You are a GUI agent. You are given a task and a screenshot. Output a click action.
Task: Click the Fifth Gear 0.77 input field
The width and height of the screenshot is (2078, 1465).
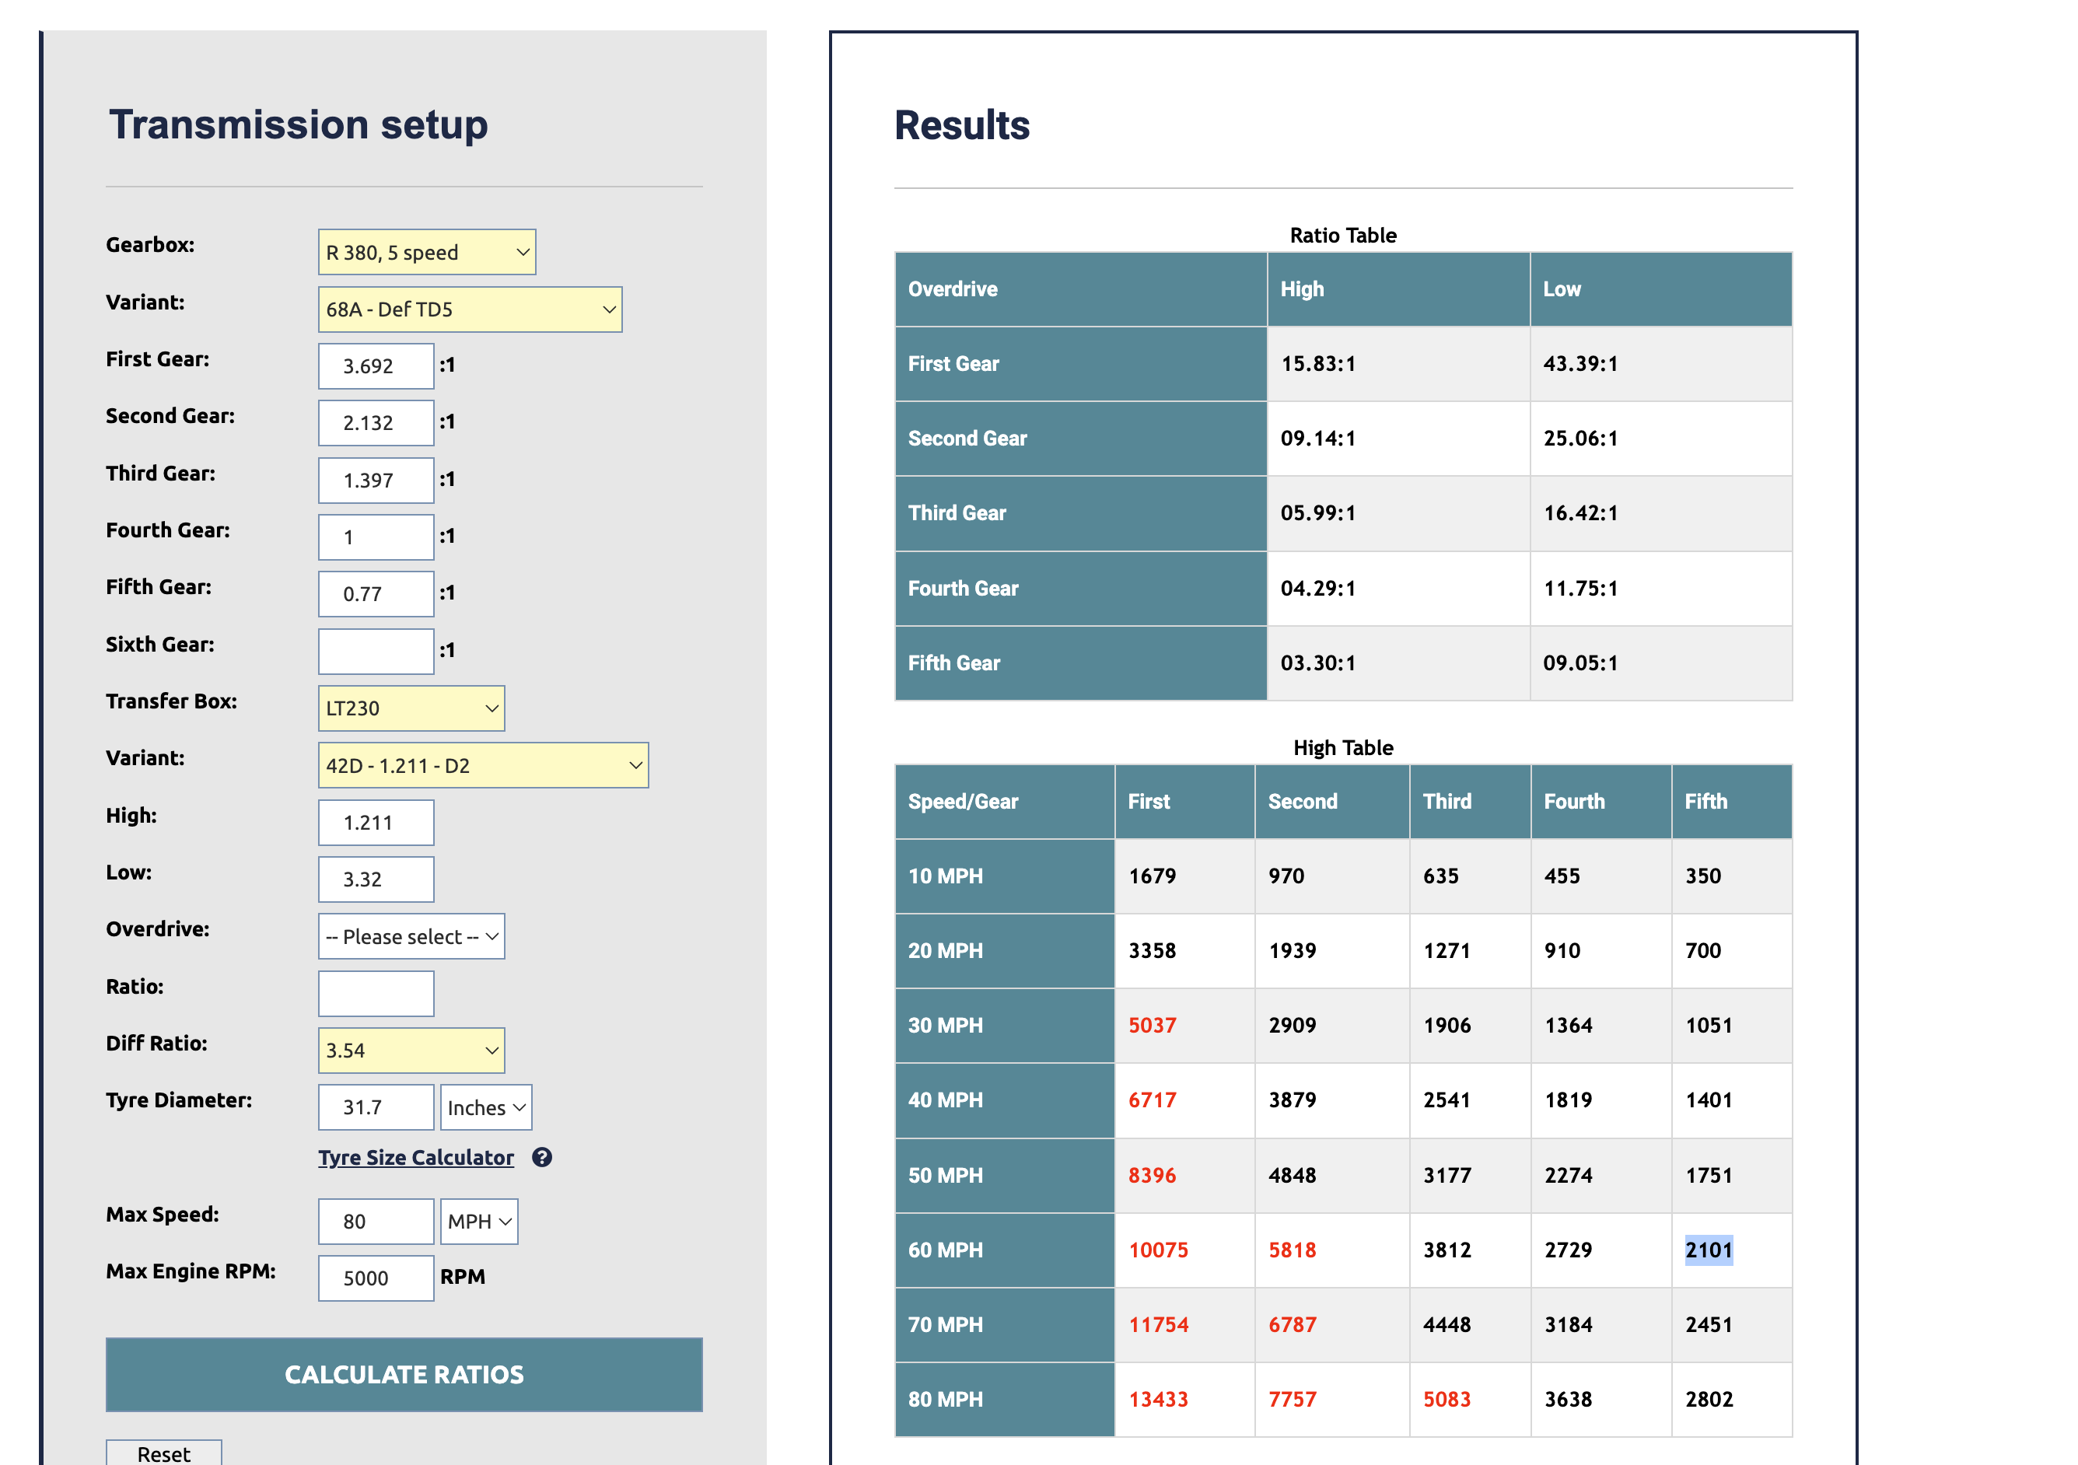pos(376,595)
